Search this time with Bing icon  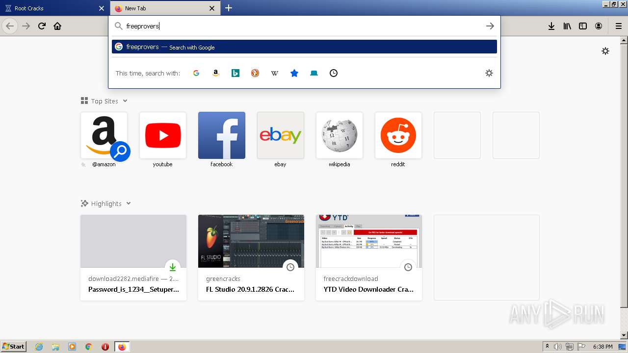[x=235, y=73]
